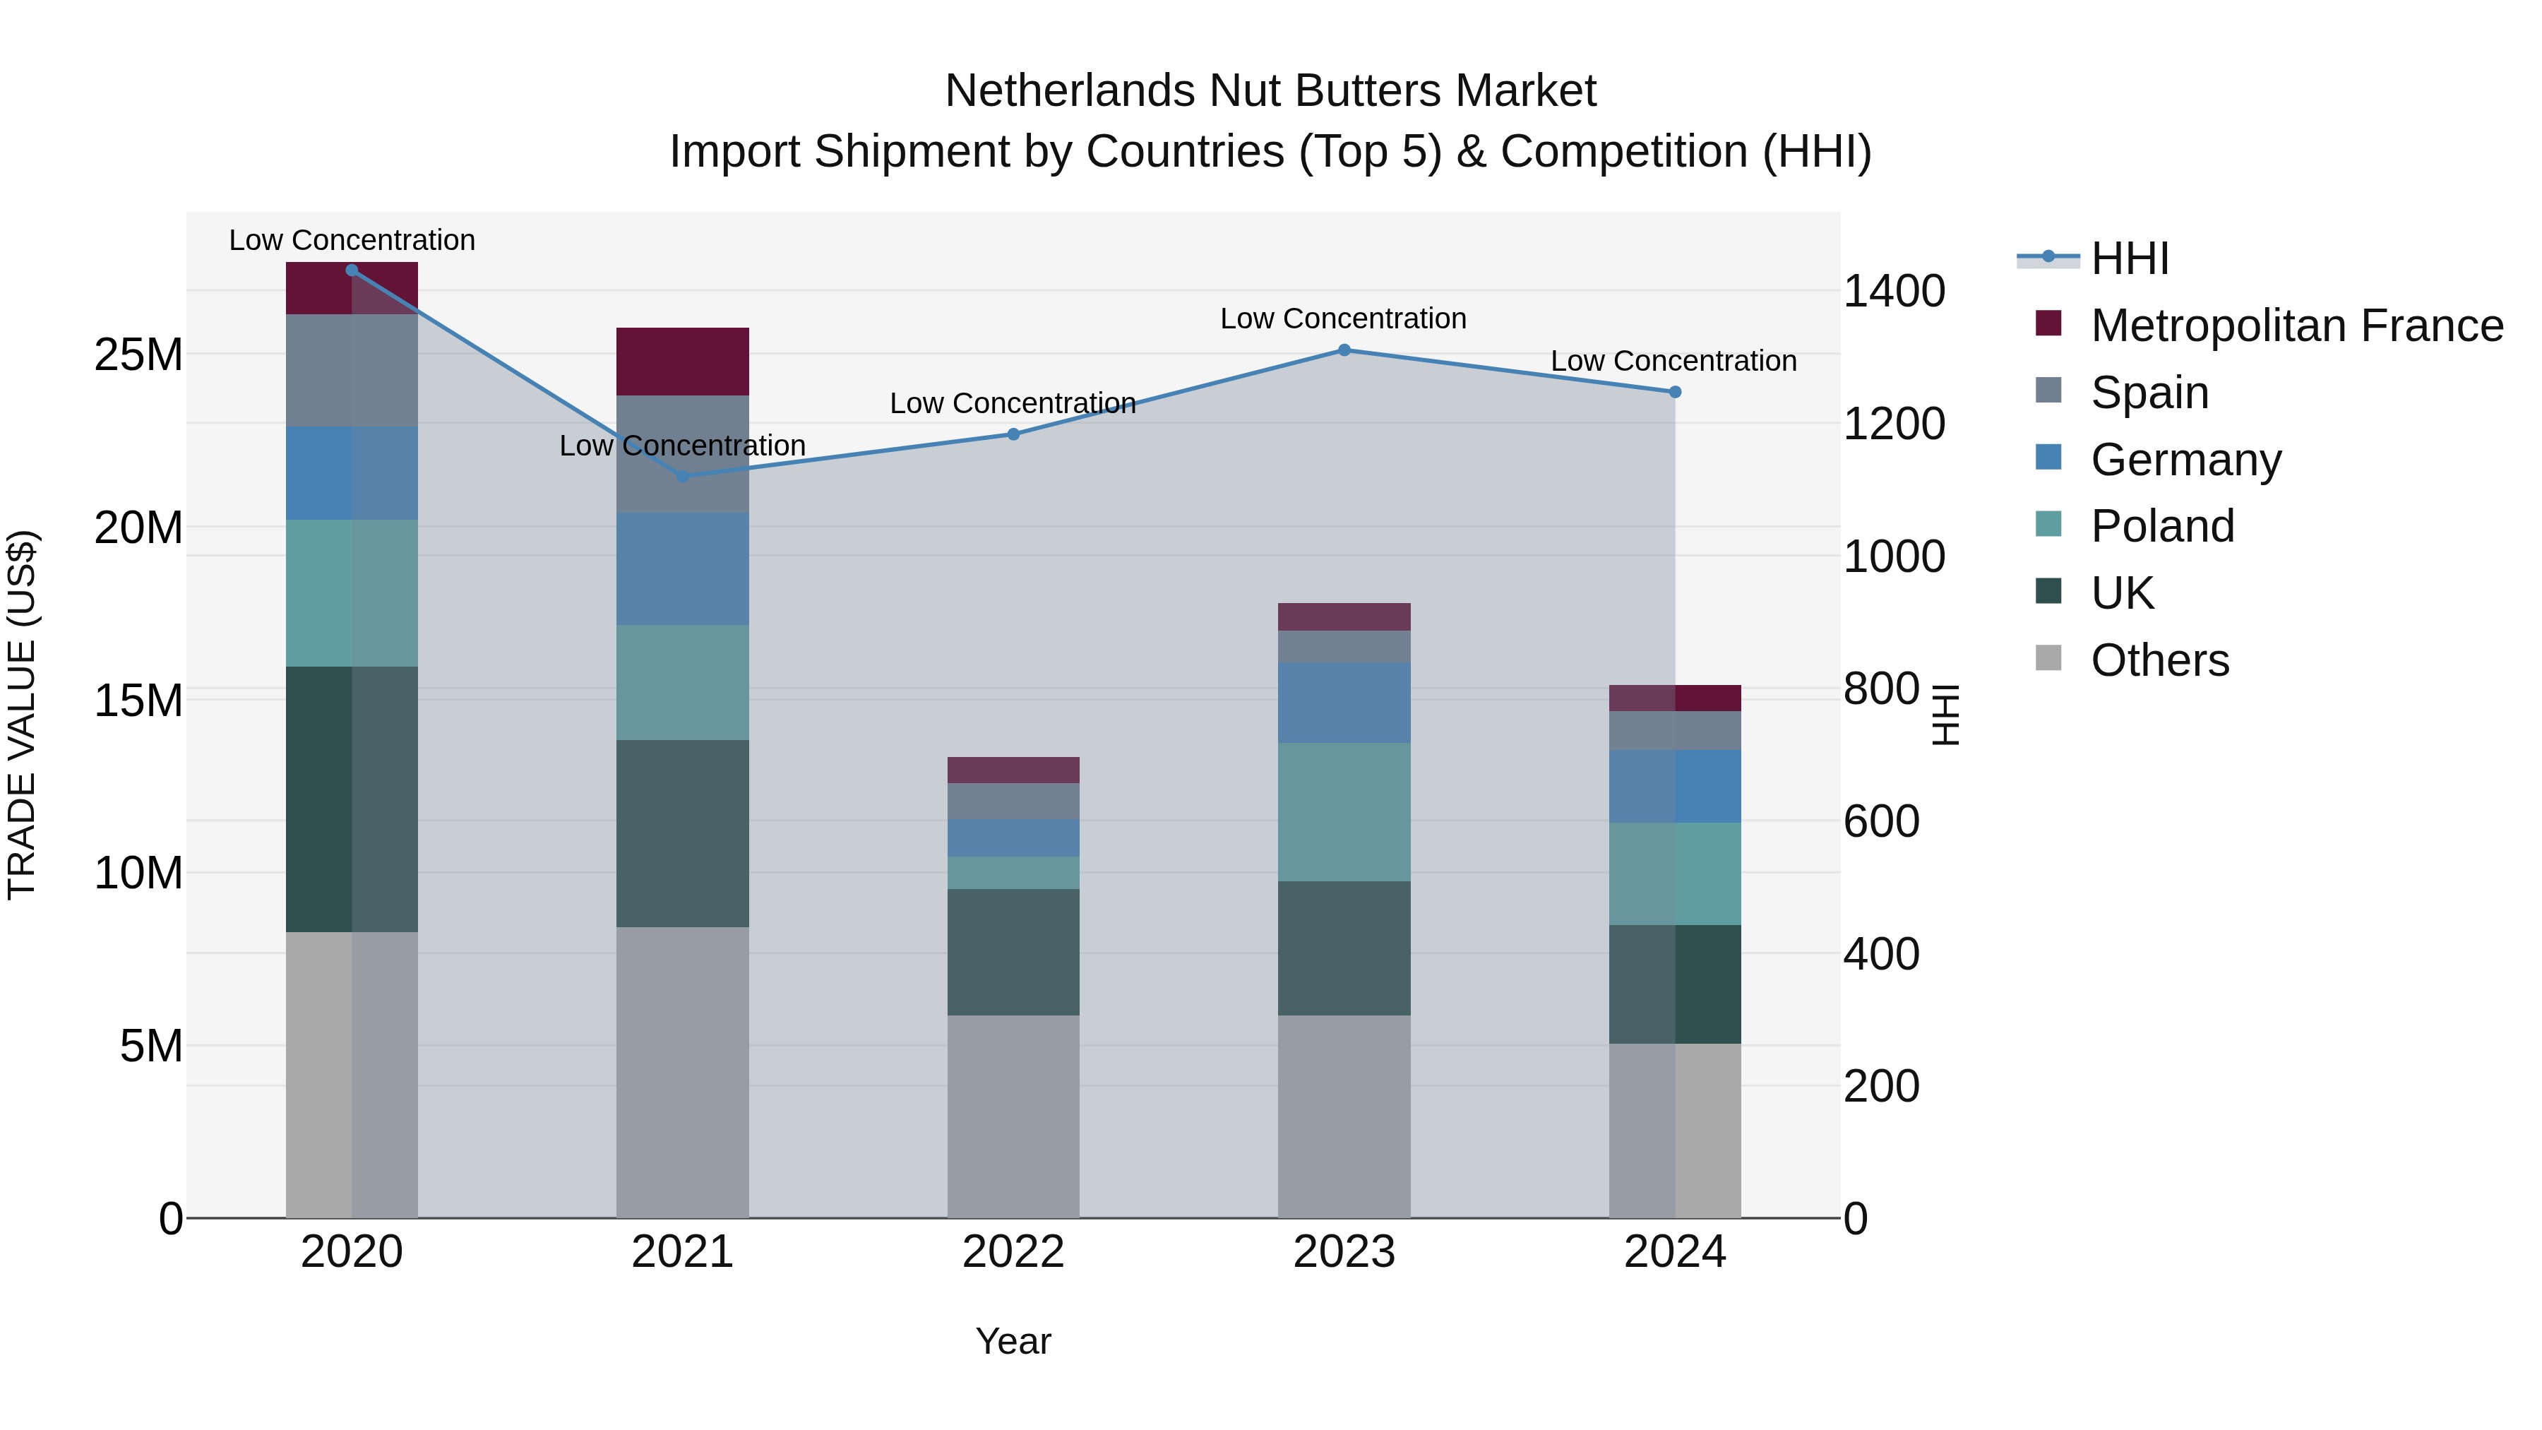Screen dimensions: 2542x1430
Task: Click the 2022 Germany bar segment
Action: pos(1013,838)
